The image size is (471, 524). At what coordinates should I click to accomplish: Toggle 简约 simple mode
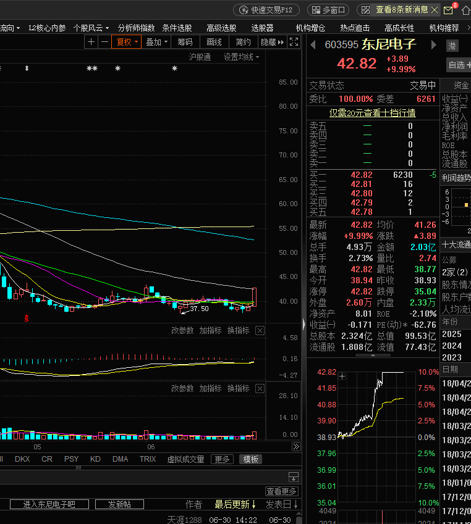244,42
